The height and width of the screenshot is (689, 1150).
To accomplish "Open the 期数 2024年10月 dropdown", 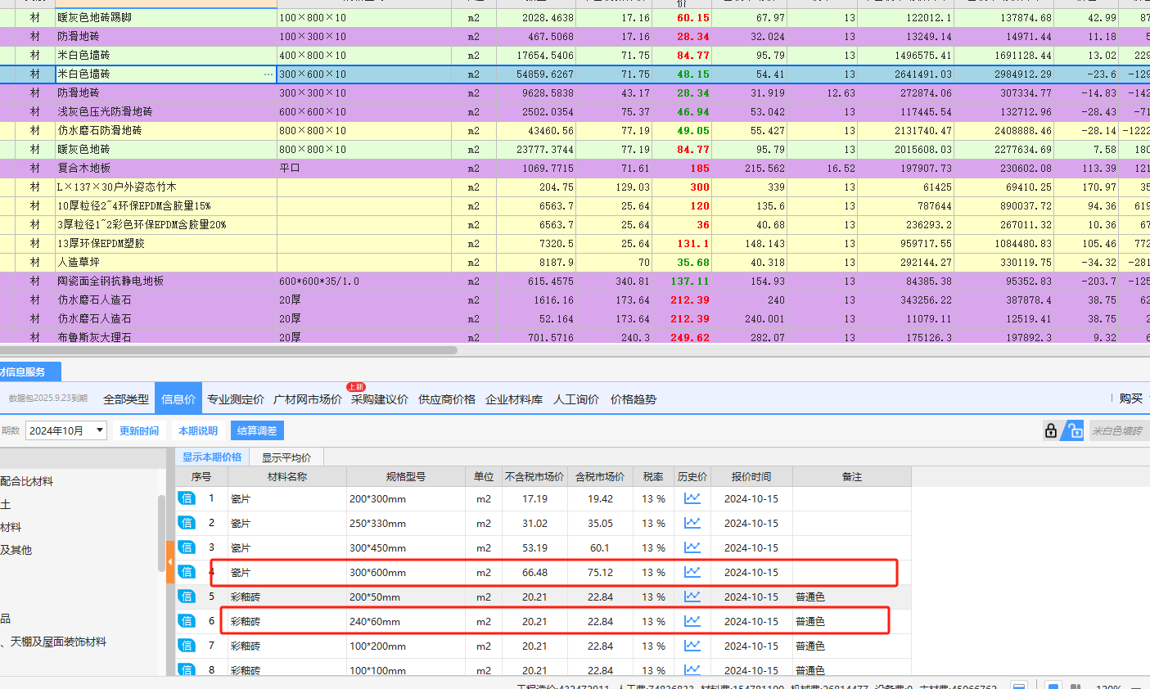I will click(x=66, y=430).
